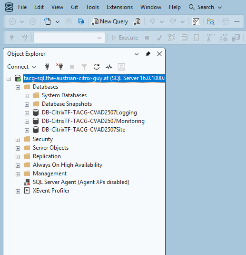The width and height of the screenshot is (246, 255).
Task: Click the SSMS application logo icon
Action: click(9, 7)
